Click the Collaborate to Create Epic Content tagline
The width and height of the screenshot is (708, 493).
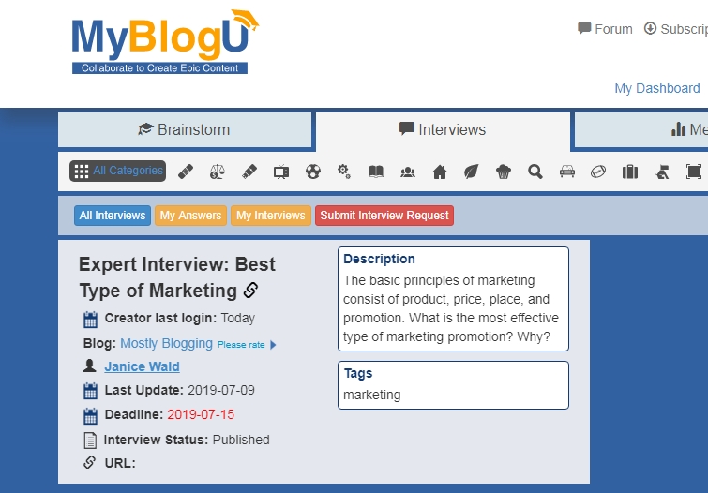point(159,68)
